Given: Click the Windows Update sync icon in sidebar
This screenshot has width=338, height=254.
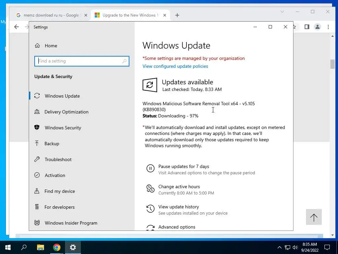Looking at the screenshot, I should click(37, 96).
